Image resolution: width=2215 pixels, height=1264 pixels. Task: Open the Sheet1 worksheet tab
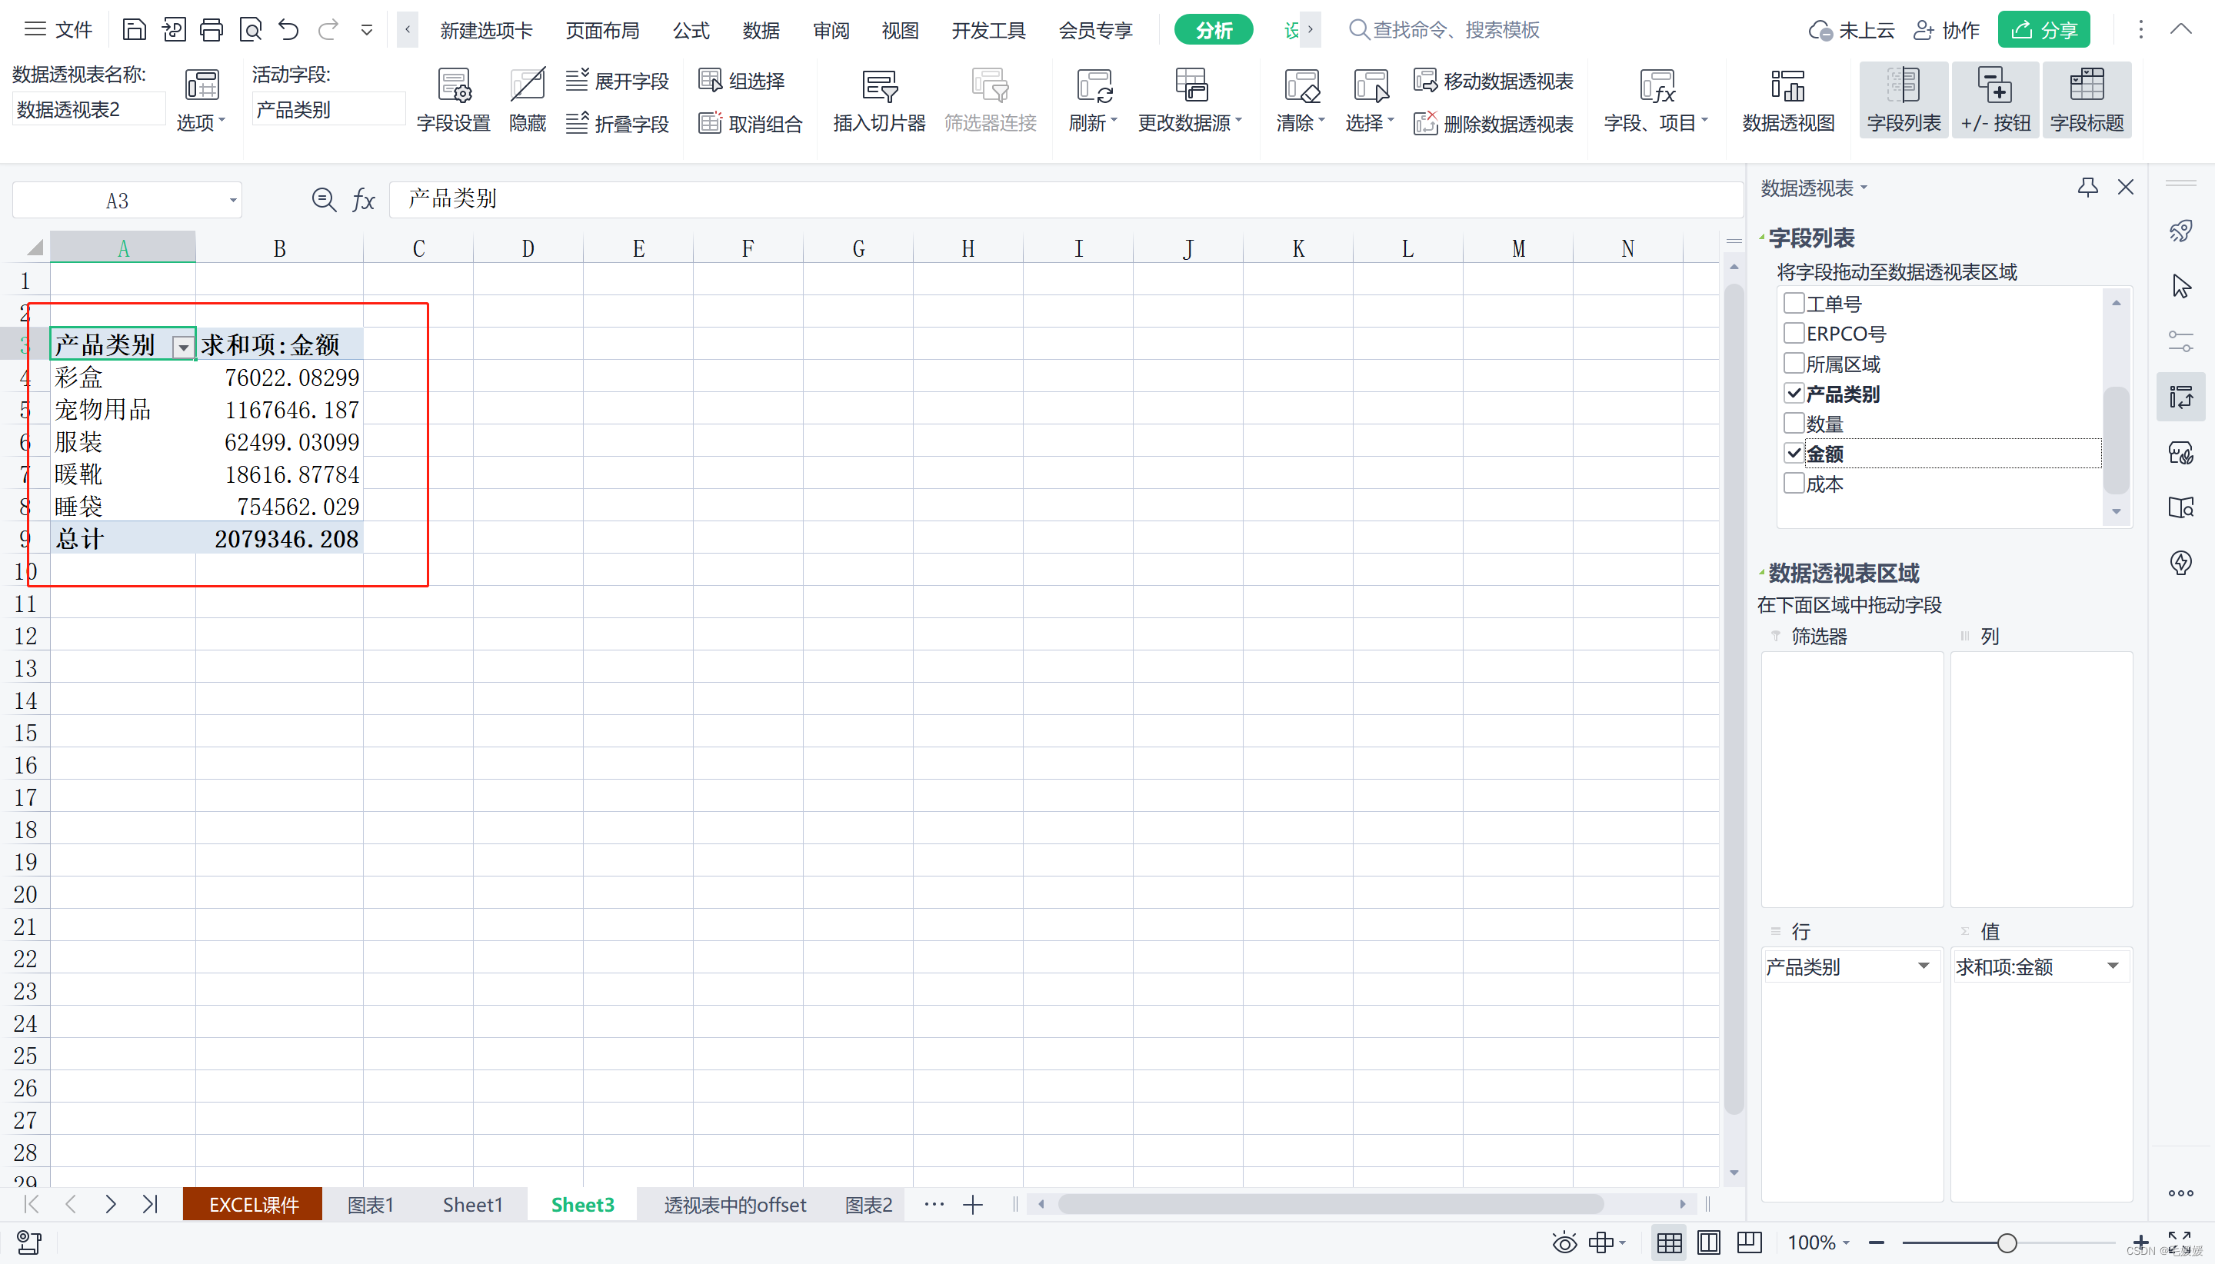[x=472, y=1204]
